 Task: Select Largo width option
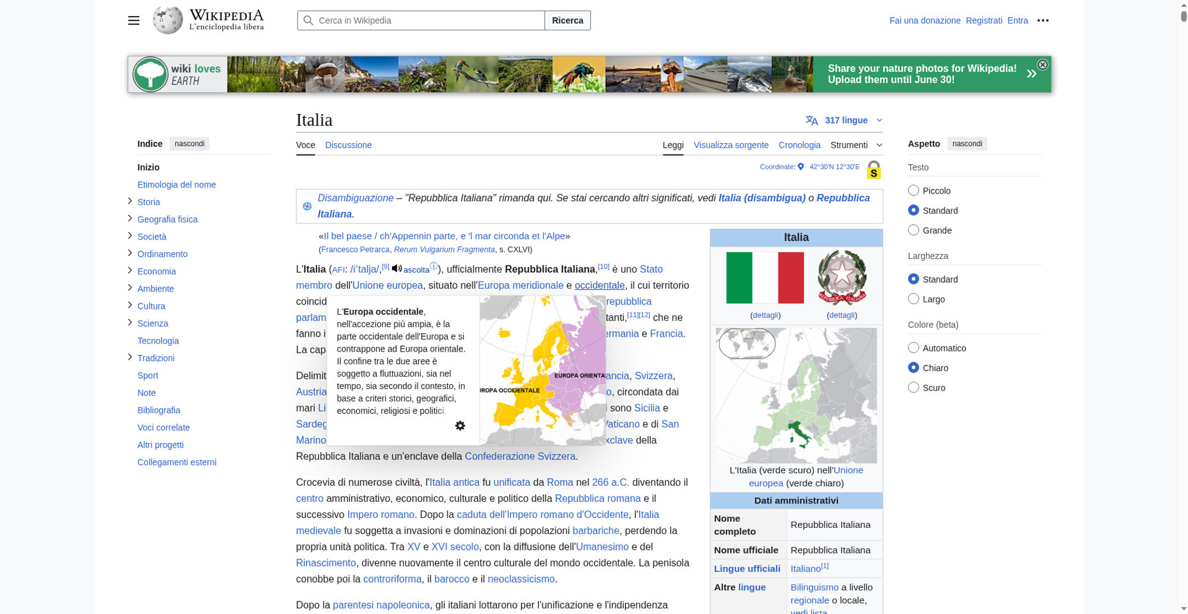[914, 299]
